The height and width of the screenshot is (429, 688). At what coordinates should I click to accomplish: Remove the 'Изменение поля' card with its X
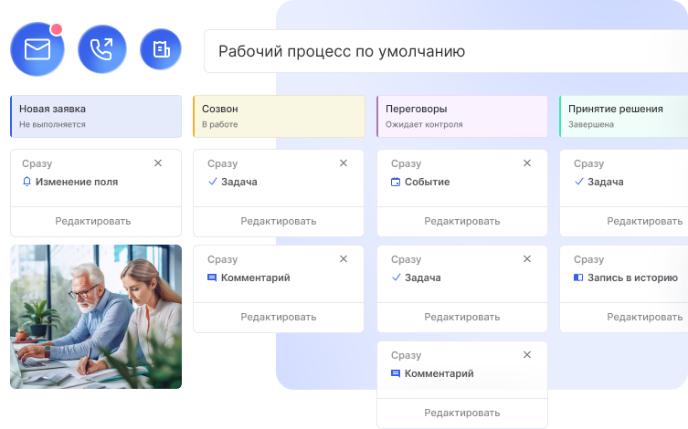coord(158,163)
